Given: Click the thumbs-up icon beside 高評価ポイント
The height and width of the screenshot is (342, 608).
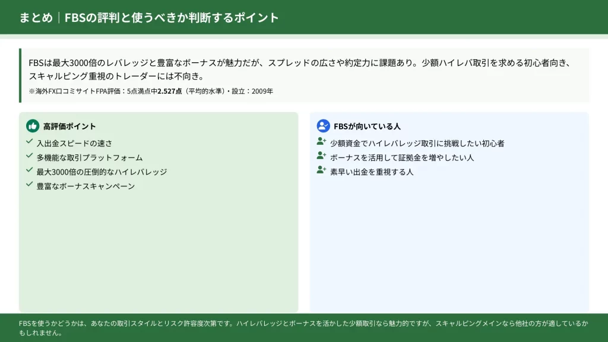Looking at the screenshot, I should point(33,126).
